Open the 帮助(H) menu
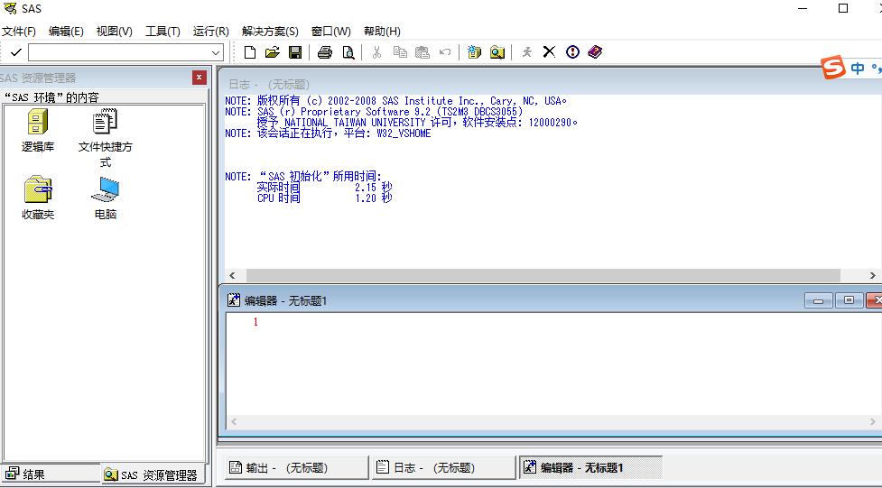The width and height of the screenshot is (882, 488). point(382,32)
